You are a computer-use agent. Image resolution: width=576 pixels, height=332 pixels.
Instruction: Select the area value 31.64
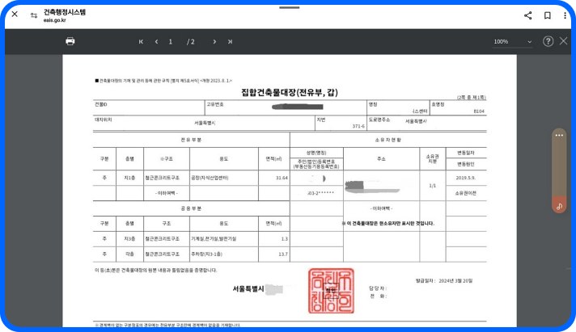click(x=282, y=178)
